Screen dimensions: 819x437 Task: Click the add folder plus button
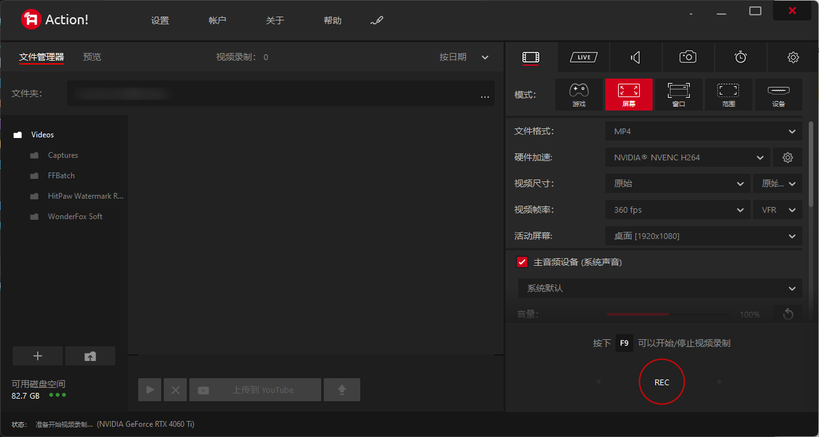pos(38,356)
